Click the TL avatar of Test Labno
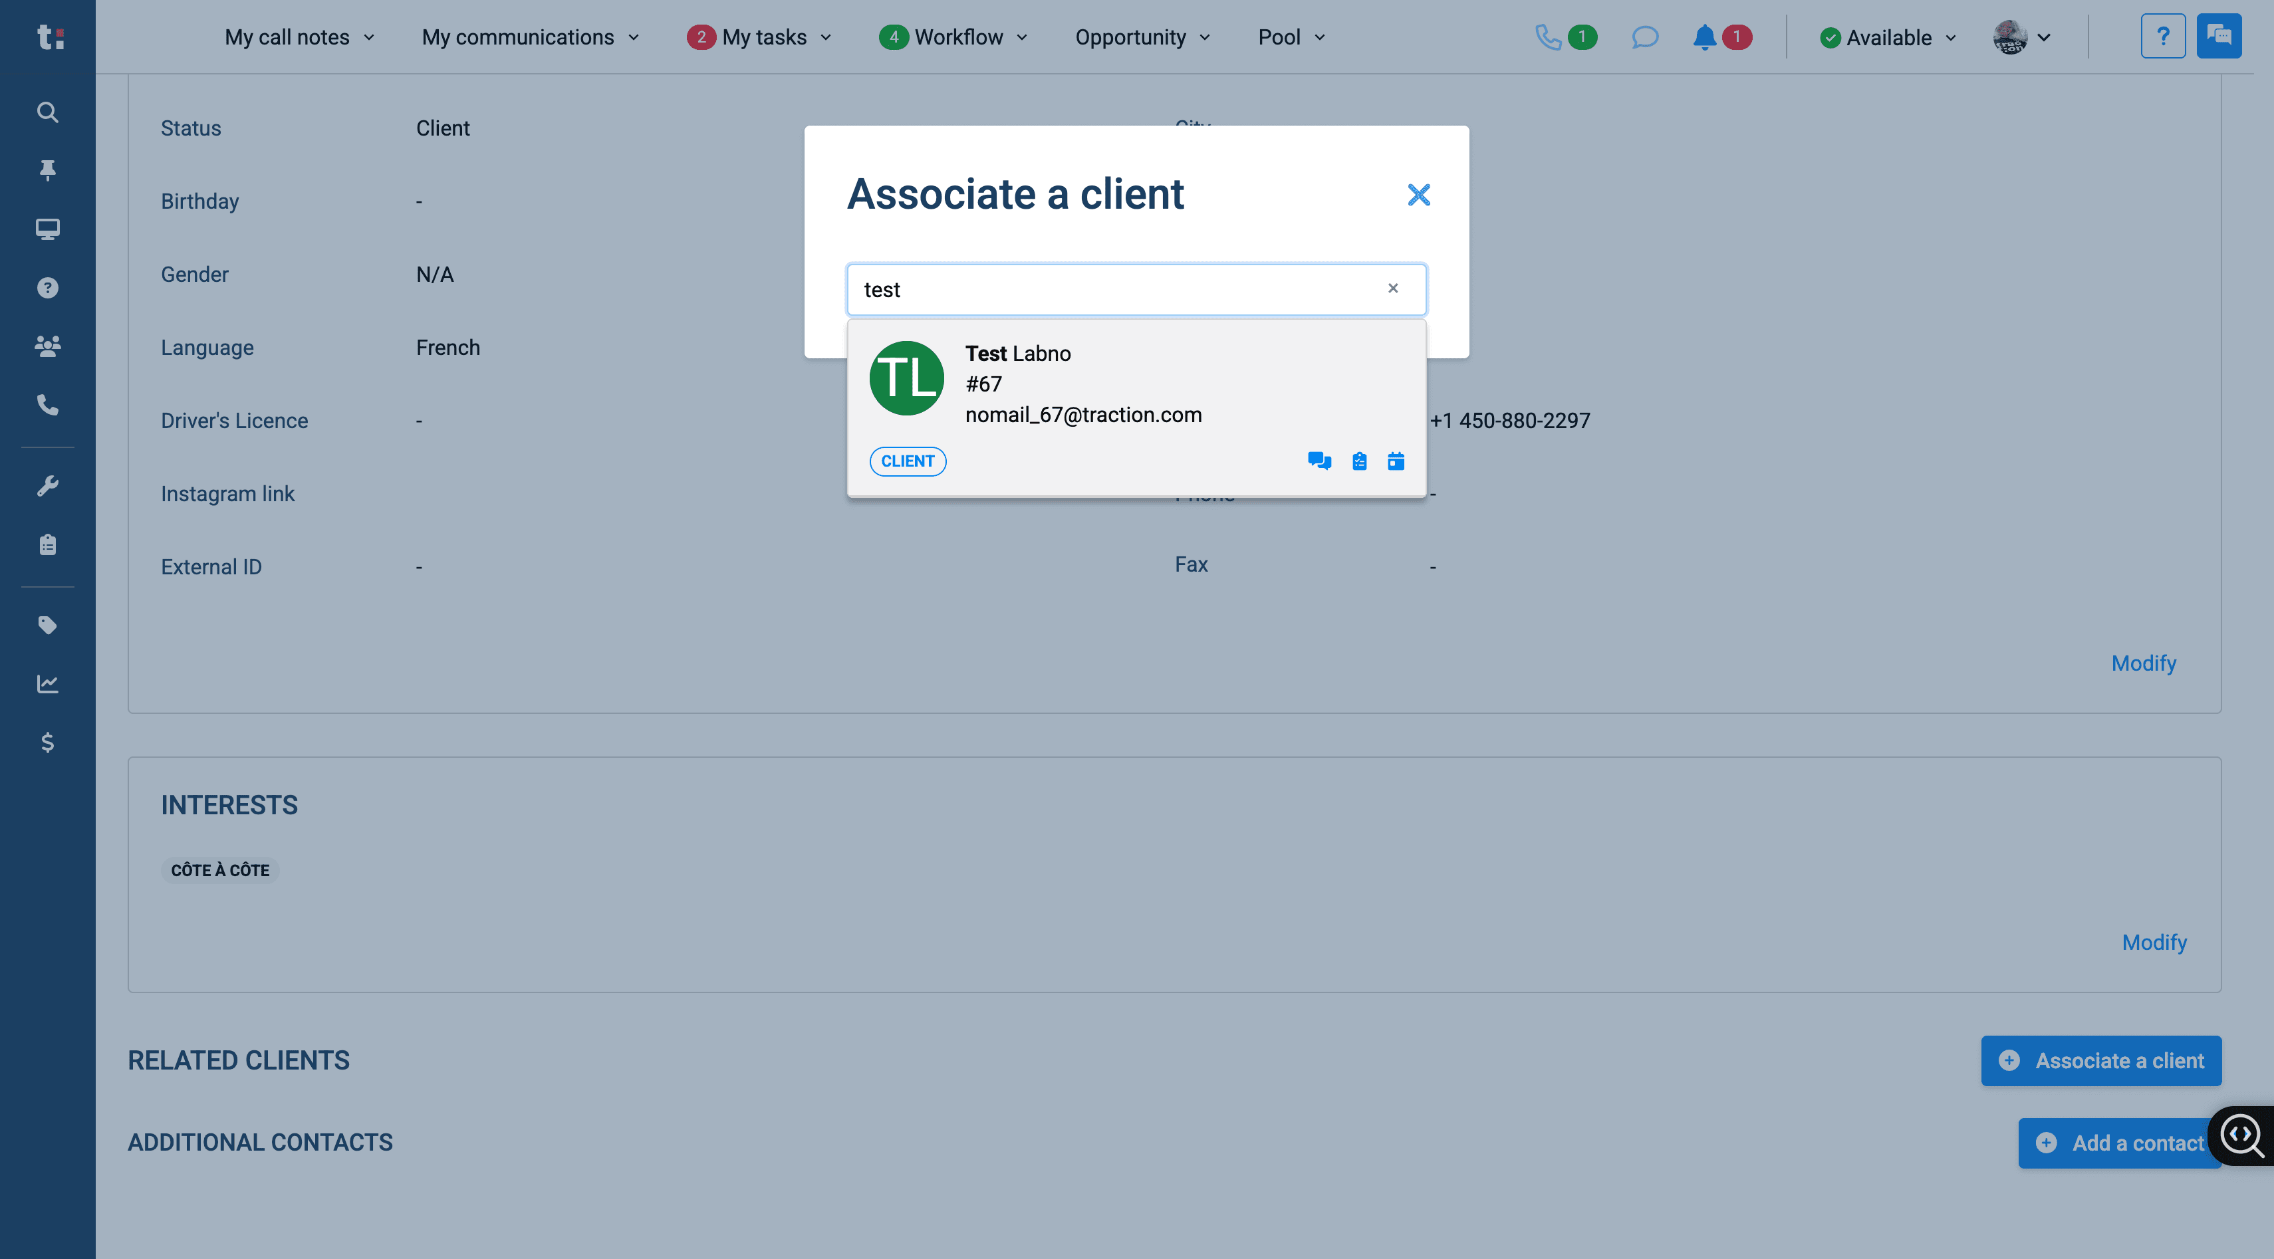 906,378
